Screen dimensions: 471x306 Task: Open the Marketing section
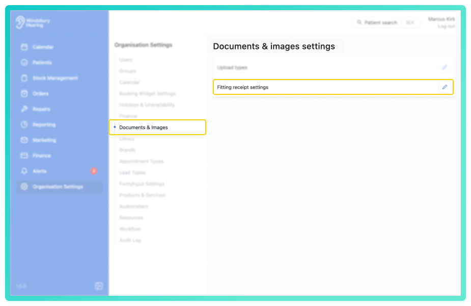tap(44, 140)
